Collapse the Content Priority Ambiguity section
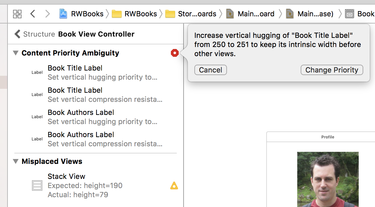The width and height of the screenshot is (375, 207). coord(16,53)
